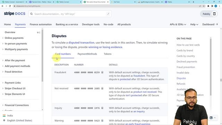Jump to Cards by country section
This screenshot has width=222, height=125.
pos(186,56)
